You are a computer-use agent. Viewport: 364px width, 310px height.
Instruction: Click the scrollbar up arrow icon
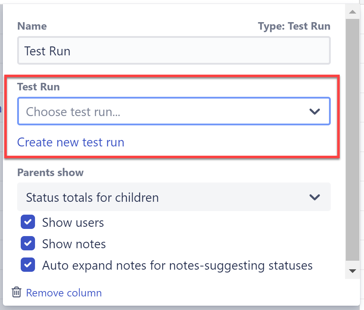352,12
